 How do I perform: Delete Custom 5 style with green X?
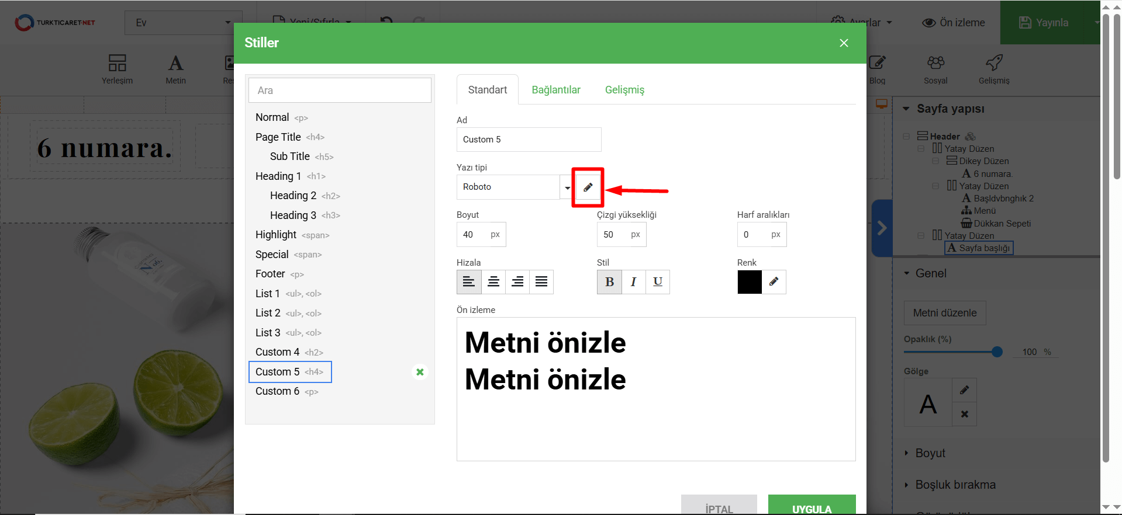coord(420,372)
